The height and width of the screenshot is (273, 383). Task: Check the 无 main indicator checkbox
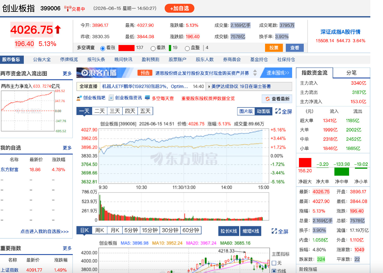pos(274,263)
